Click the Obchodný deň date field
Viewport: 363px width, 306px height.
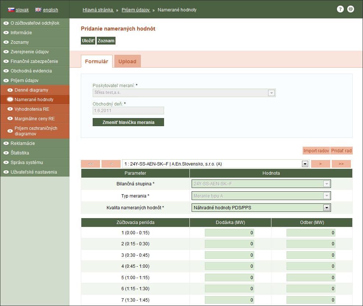pos(128,111)
